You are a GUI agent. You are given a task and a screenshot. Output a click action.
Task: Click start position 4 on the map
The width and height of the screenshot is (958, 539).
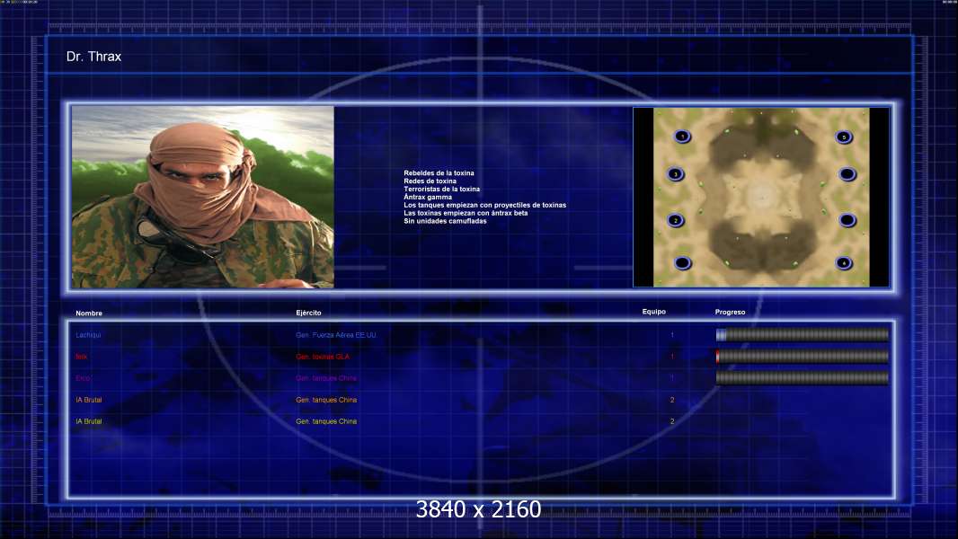click(x=844, y=263)
